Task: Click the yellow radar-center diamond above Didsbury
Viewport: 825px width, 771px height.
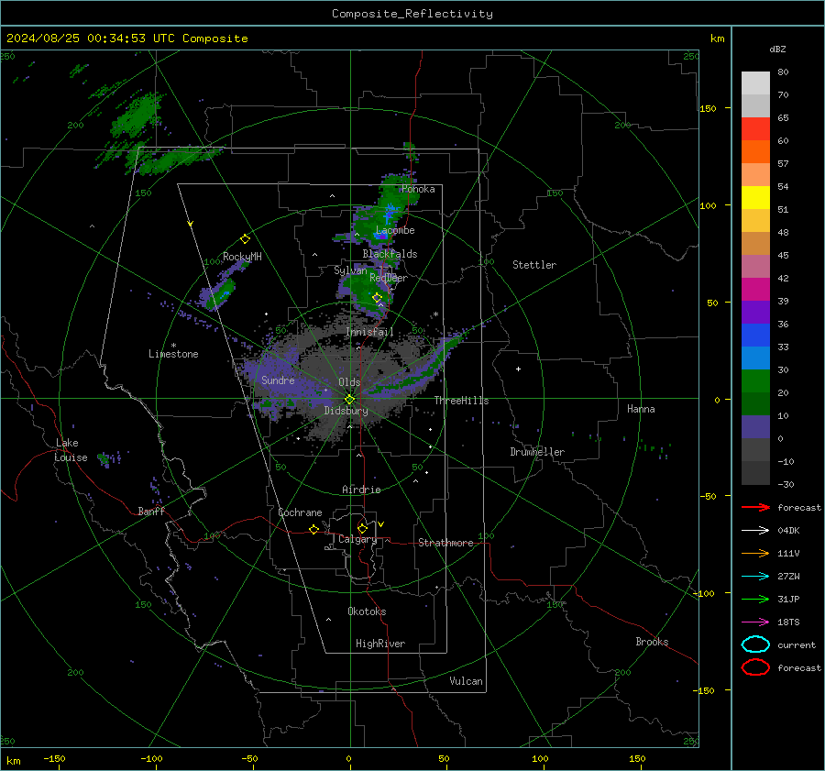Action: point(349,400)
